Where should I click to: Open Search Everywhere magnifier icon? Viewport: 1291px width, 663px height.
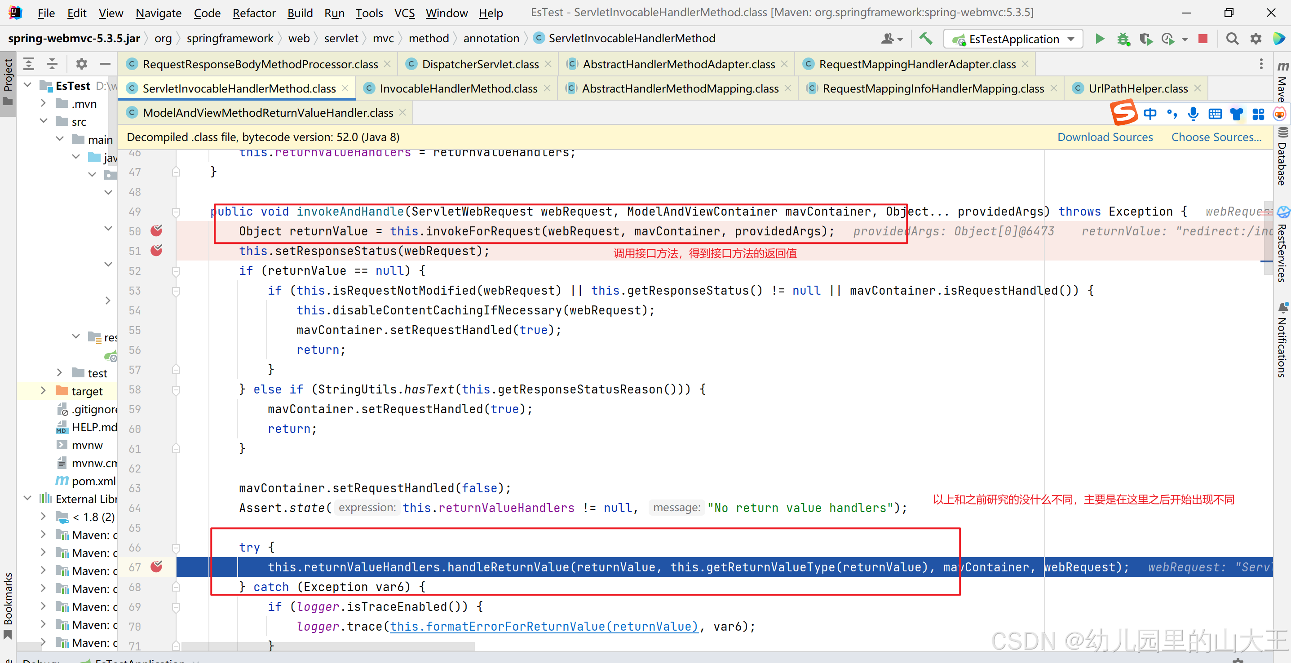pos(1232,39)
